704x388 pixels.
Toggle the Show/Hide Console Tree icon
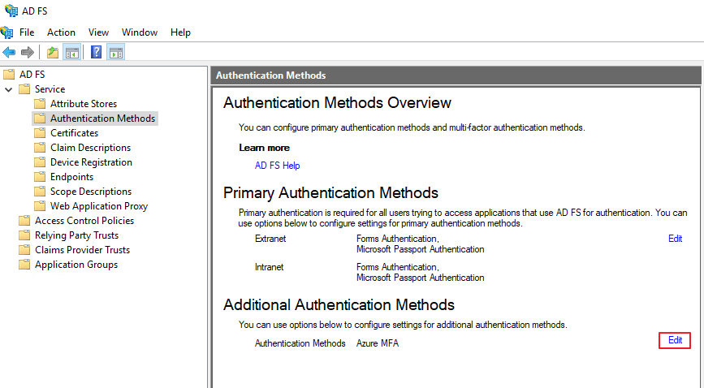point(71,53)
